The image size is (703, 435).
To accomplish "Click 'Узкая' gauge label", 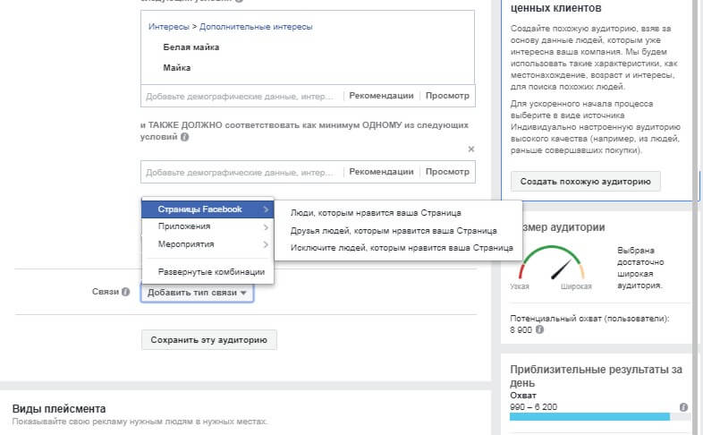I will pos(520,286).
